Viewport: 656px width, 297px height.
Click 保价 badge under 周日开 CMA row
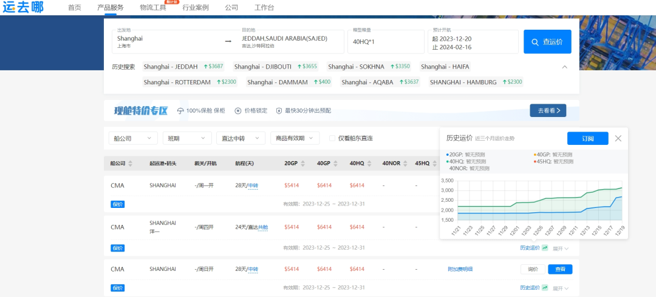point(118,288)
